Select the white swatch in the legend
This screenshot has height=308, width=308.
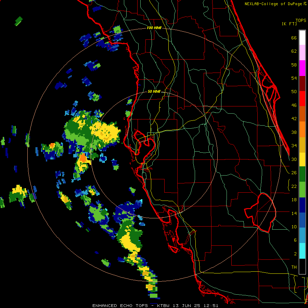(x=302, y=38)
